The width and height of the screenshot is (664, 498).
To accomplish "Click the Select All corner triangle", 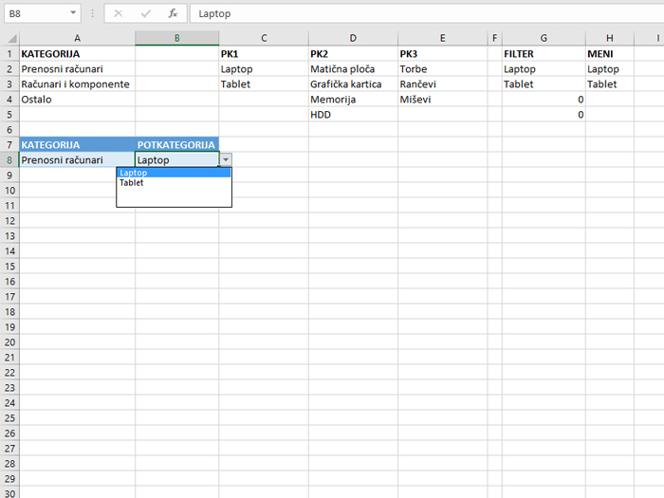I will coord(9,38).
